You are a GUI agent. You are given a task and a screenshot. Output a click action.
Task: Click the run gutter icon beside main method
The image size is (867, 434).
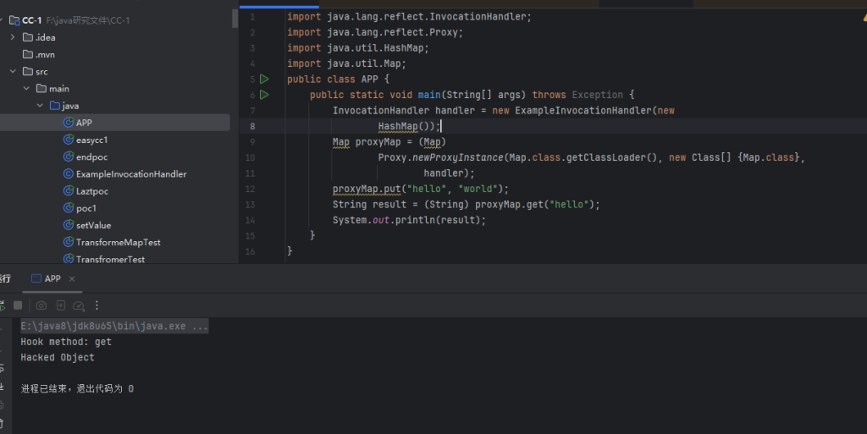click(264, 95)
